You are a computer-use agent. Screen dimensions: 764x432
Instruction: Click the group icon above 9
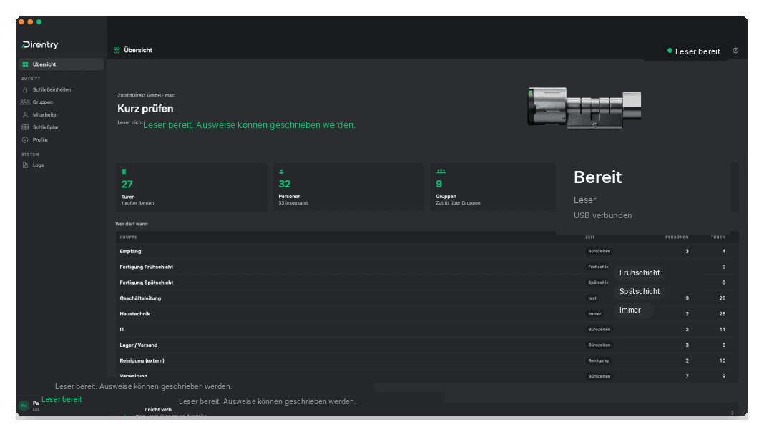441,172
